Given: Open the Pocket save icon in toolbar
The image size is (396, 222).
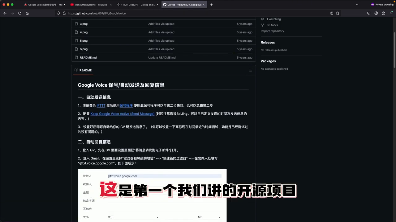Looking at the screenshot, I should point(369,13).
